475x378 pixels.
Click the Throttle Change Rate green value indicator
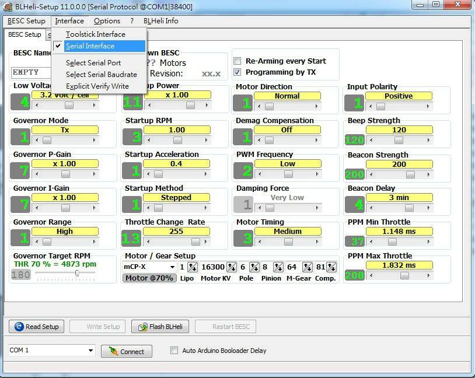[x=131, y=238]
